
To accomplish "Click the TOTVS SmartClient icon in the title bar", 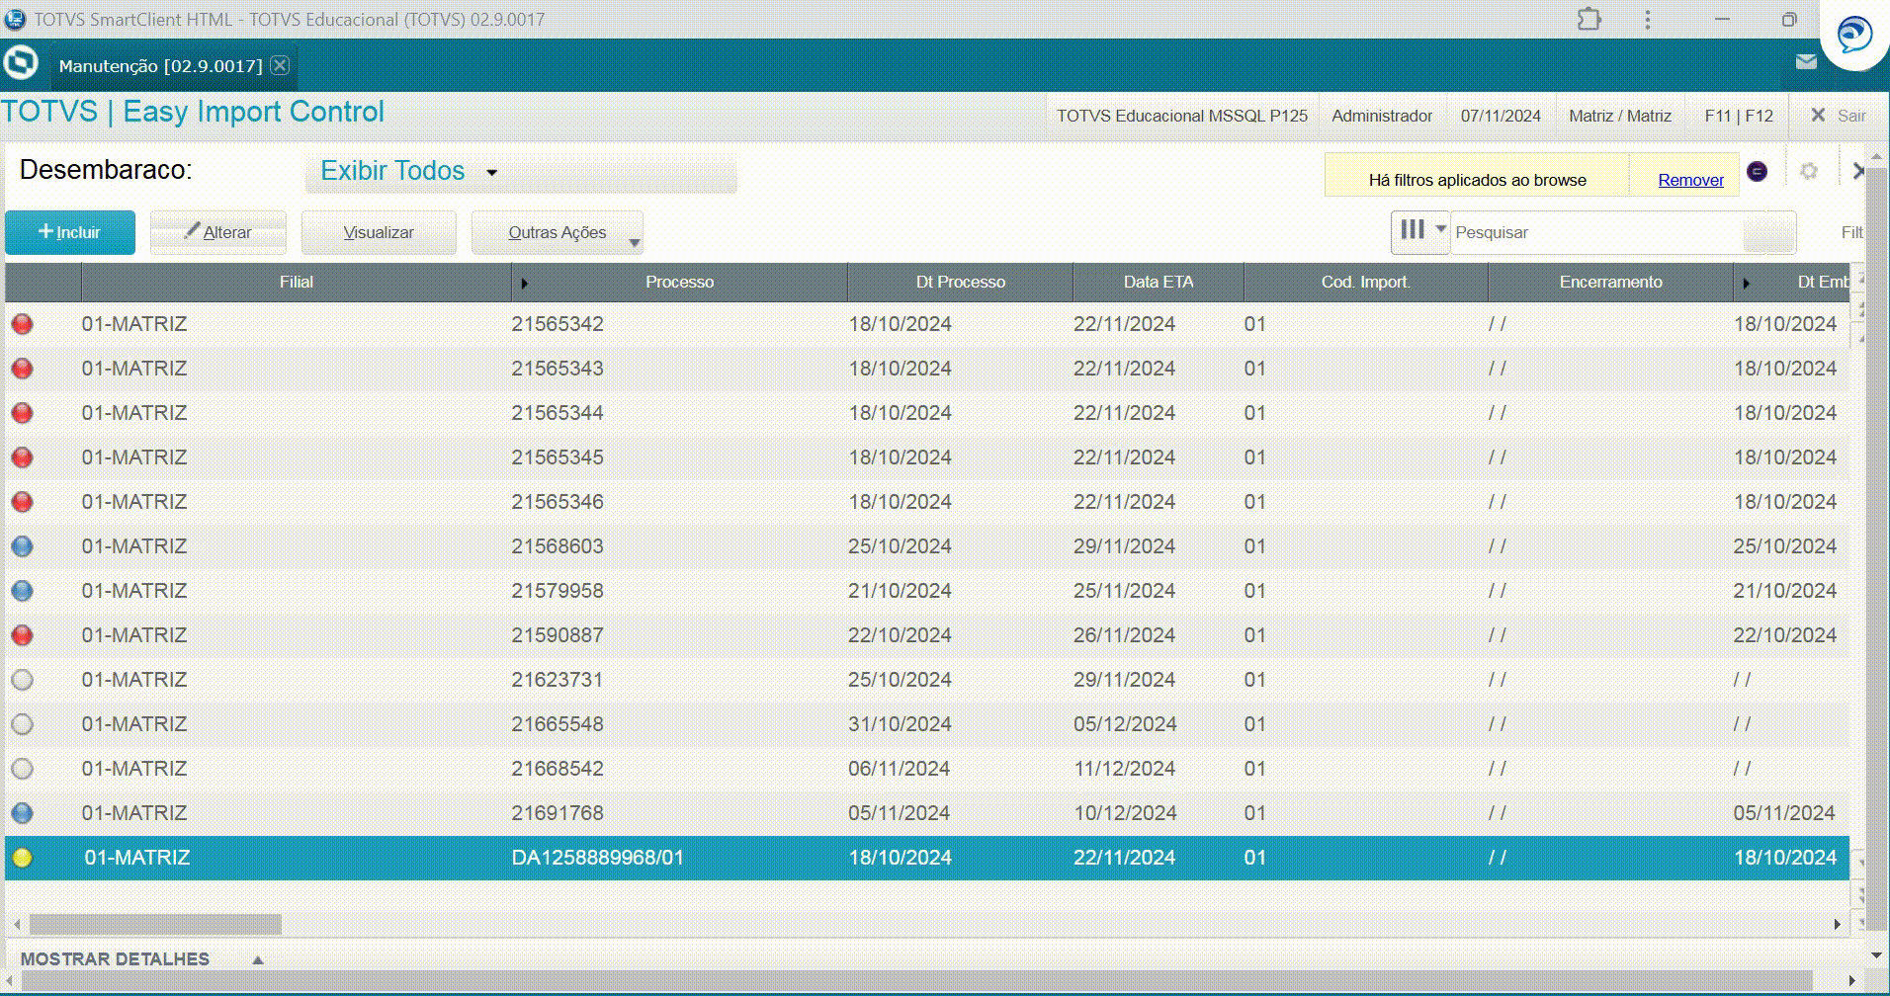I will pyautogui.click(x=16, y=19).
